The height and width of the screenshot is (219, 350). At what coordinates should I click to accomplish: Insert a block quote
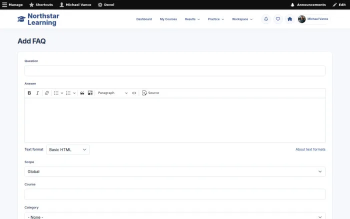tap(82, 93)
